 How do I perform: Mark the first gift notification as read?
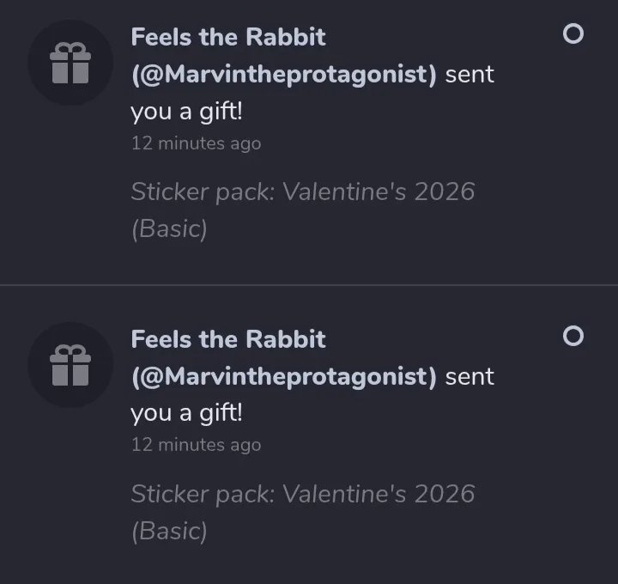(573, 34)
